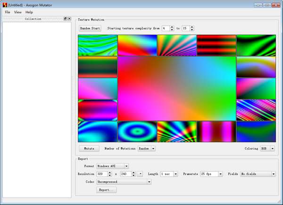Click the resolution width field showing 320
The width and height of the screenshot is (283, 205).
click(x=101, y=174)
